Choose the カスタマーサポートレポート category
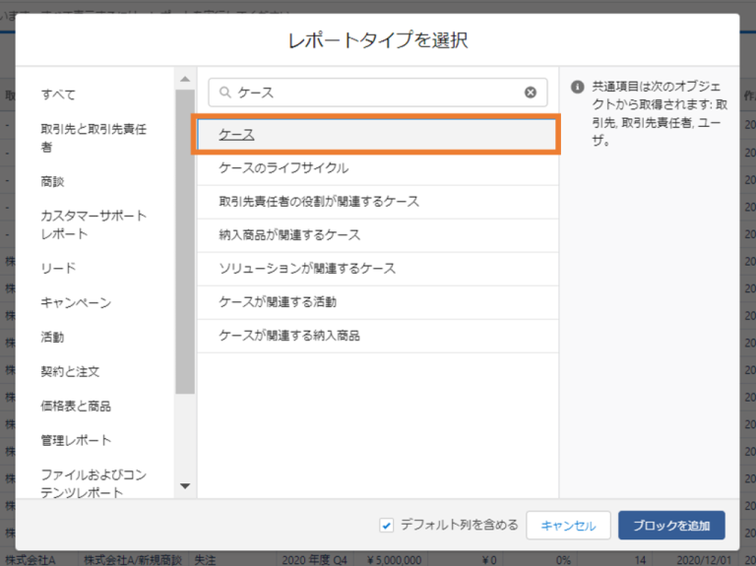This screenshot has width=756, height=566. [x=94, y=224]
